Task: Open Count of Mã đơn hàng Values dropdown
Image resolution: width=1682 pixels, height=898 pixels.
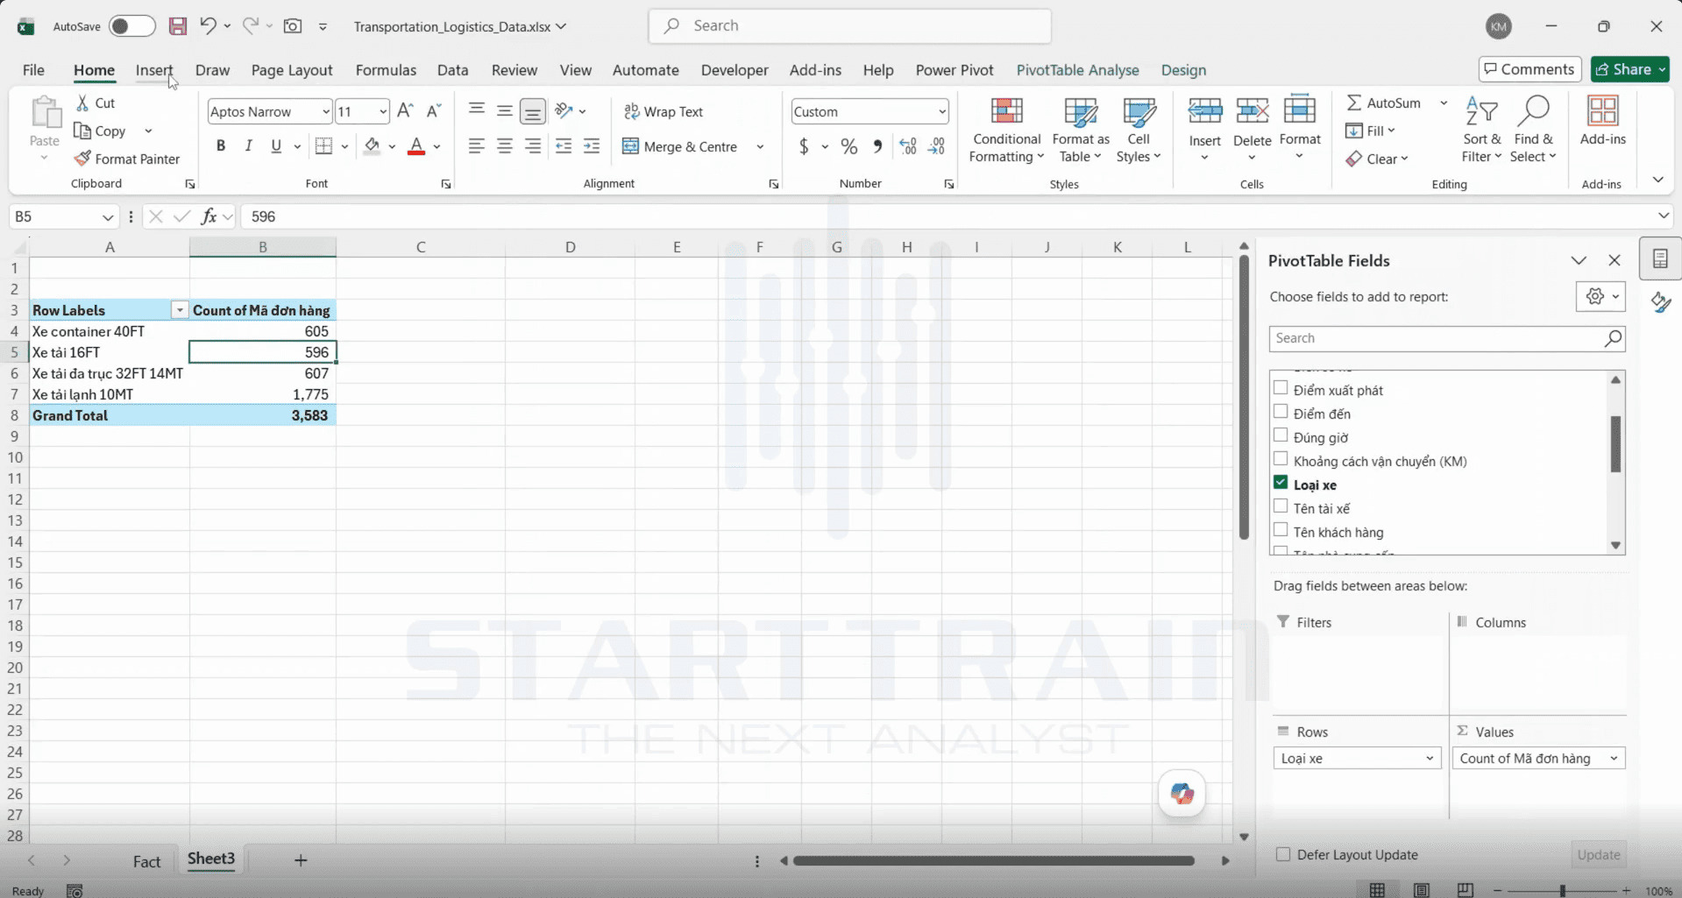Action: coord(1614,759)
